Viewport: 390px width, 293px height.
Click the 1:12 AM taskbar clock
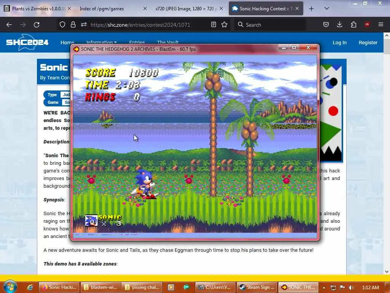tap(371, 288)
